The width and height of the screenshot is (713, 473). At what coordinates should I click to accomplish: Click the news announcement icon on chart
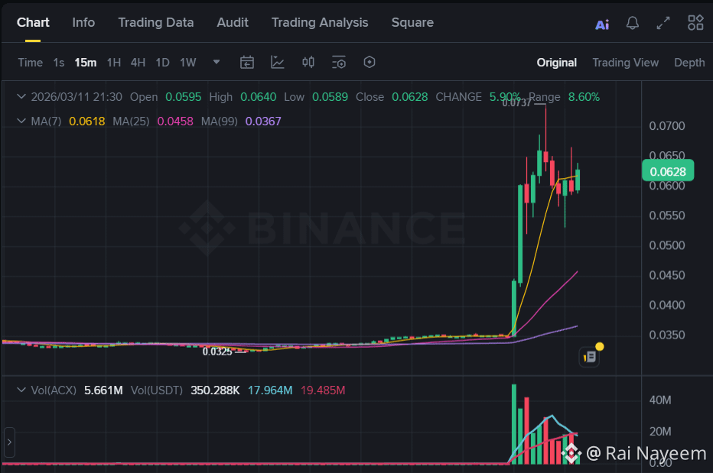(590, 357)
